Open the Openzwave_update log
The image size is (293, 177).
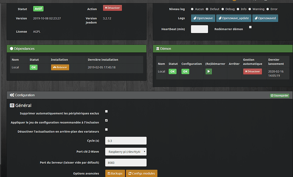click(234, 18)
